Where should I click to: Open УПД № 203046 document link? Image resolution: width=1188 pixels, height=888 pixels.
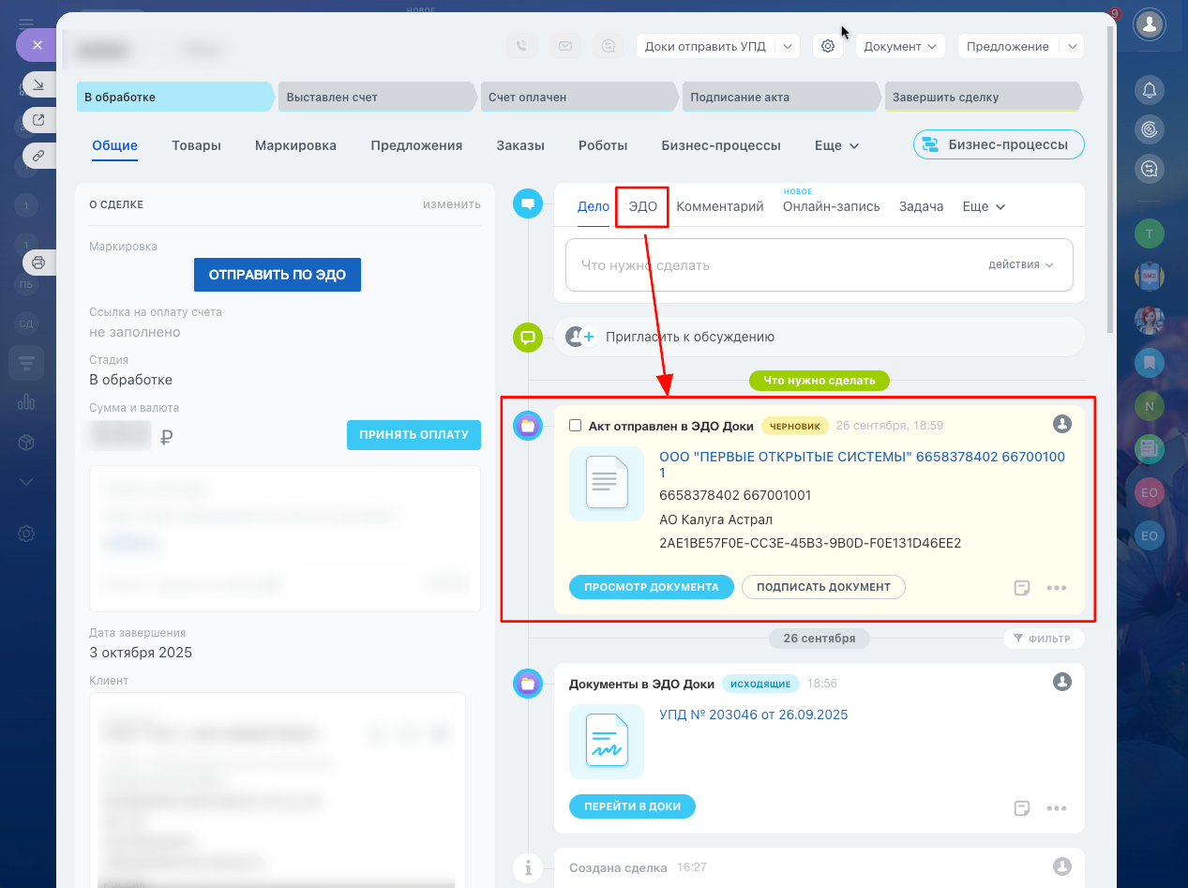[753, 715]
